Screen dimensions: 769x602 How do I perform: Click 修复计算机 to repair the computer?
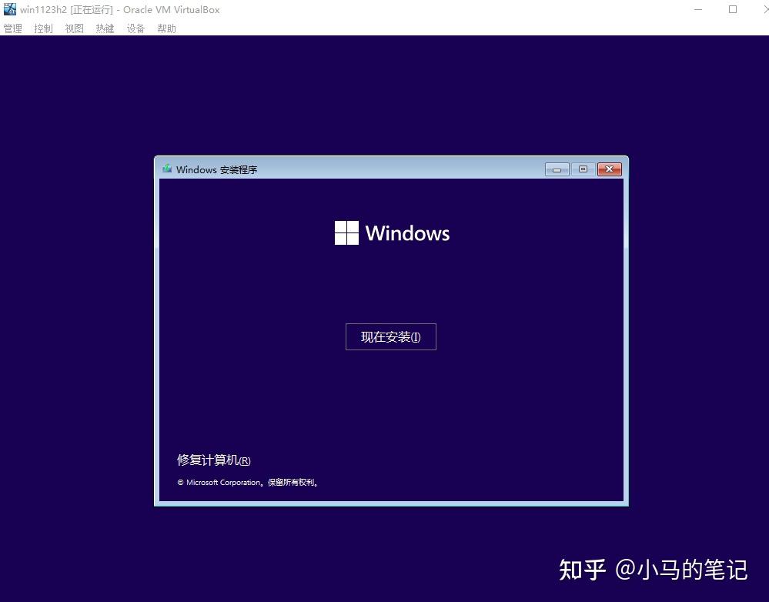213,460
